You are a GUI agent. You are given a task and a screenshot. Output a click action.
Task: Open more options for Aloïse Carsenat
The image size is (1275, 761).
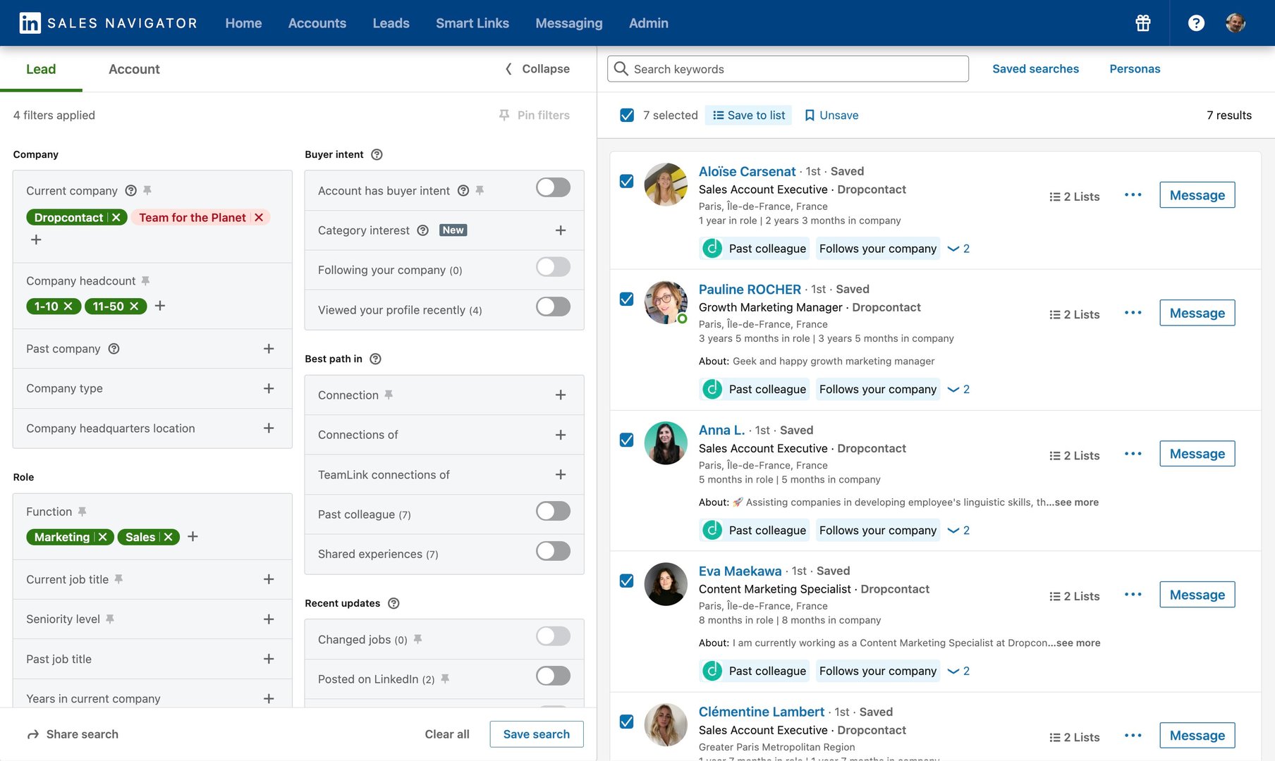[1133, 195]
